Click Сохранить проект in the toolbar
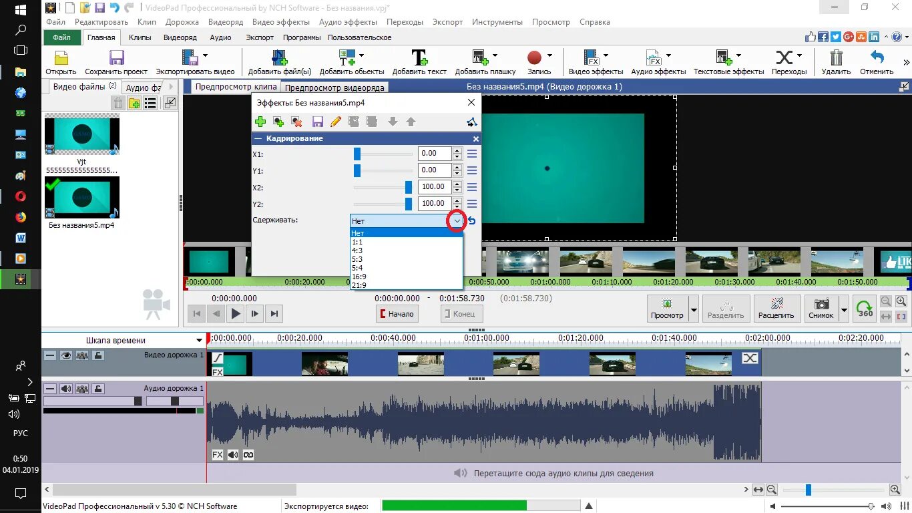 tap(116, 63)
